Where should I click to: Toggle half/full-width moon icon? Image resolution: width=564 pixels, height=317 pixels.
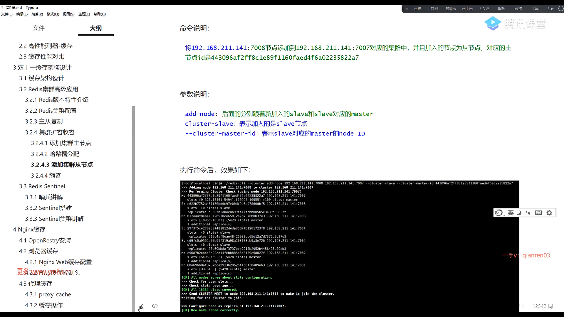point(519,213)
